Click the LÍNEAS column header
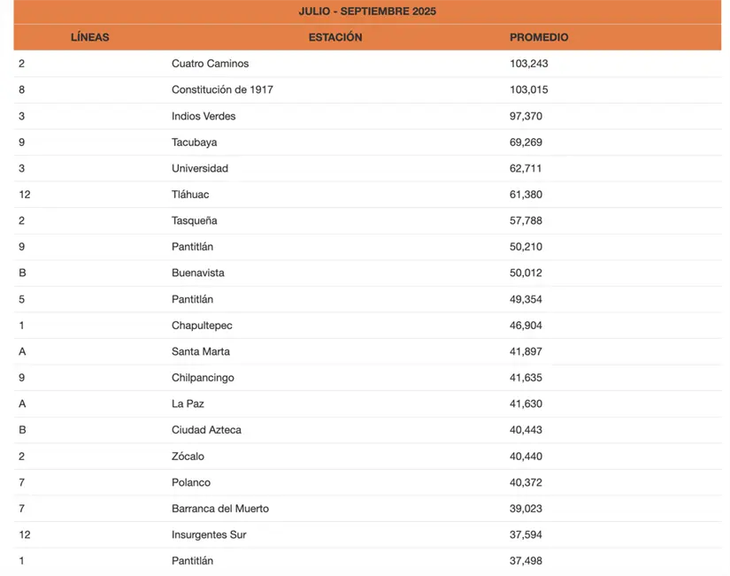Image resolution: width=730 pixels, height=576 pixels. (89, 38)
